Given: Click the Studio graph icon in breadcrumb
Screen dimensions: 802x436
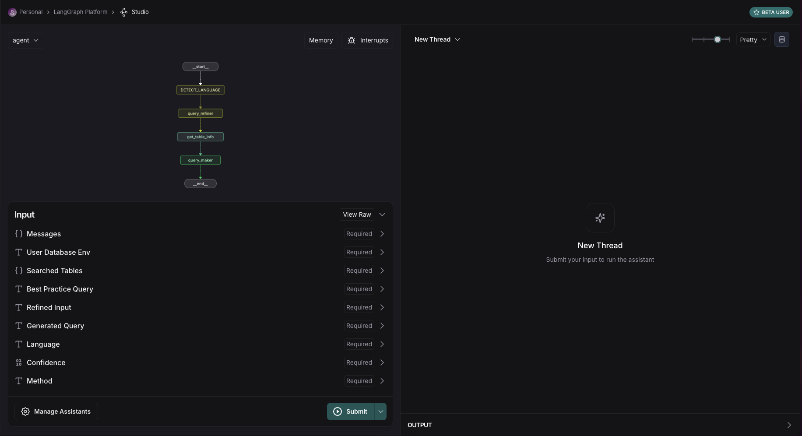Looking at the screenshot, I should click(x=124, y=12).
